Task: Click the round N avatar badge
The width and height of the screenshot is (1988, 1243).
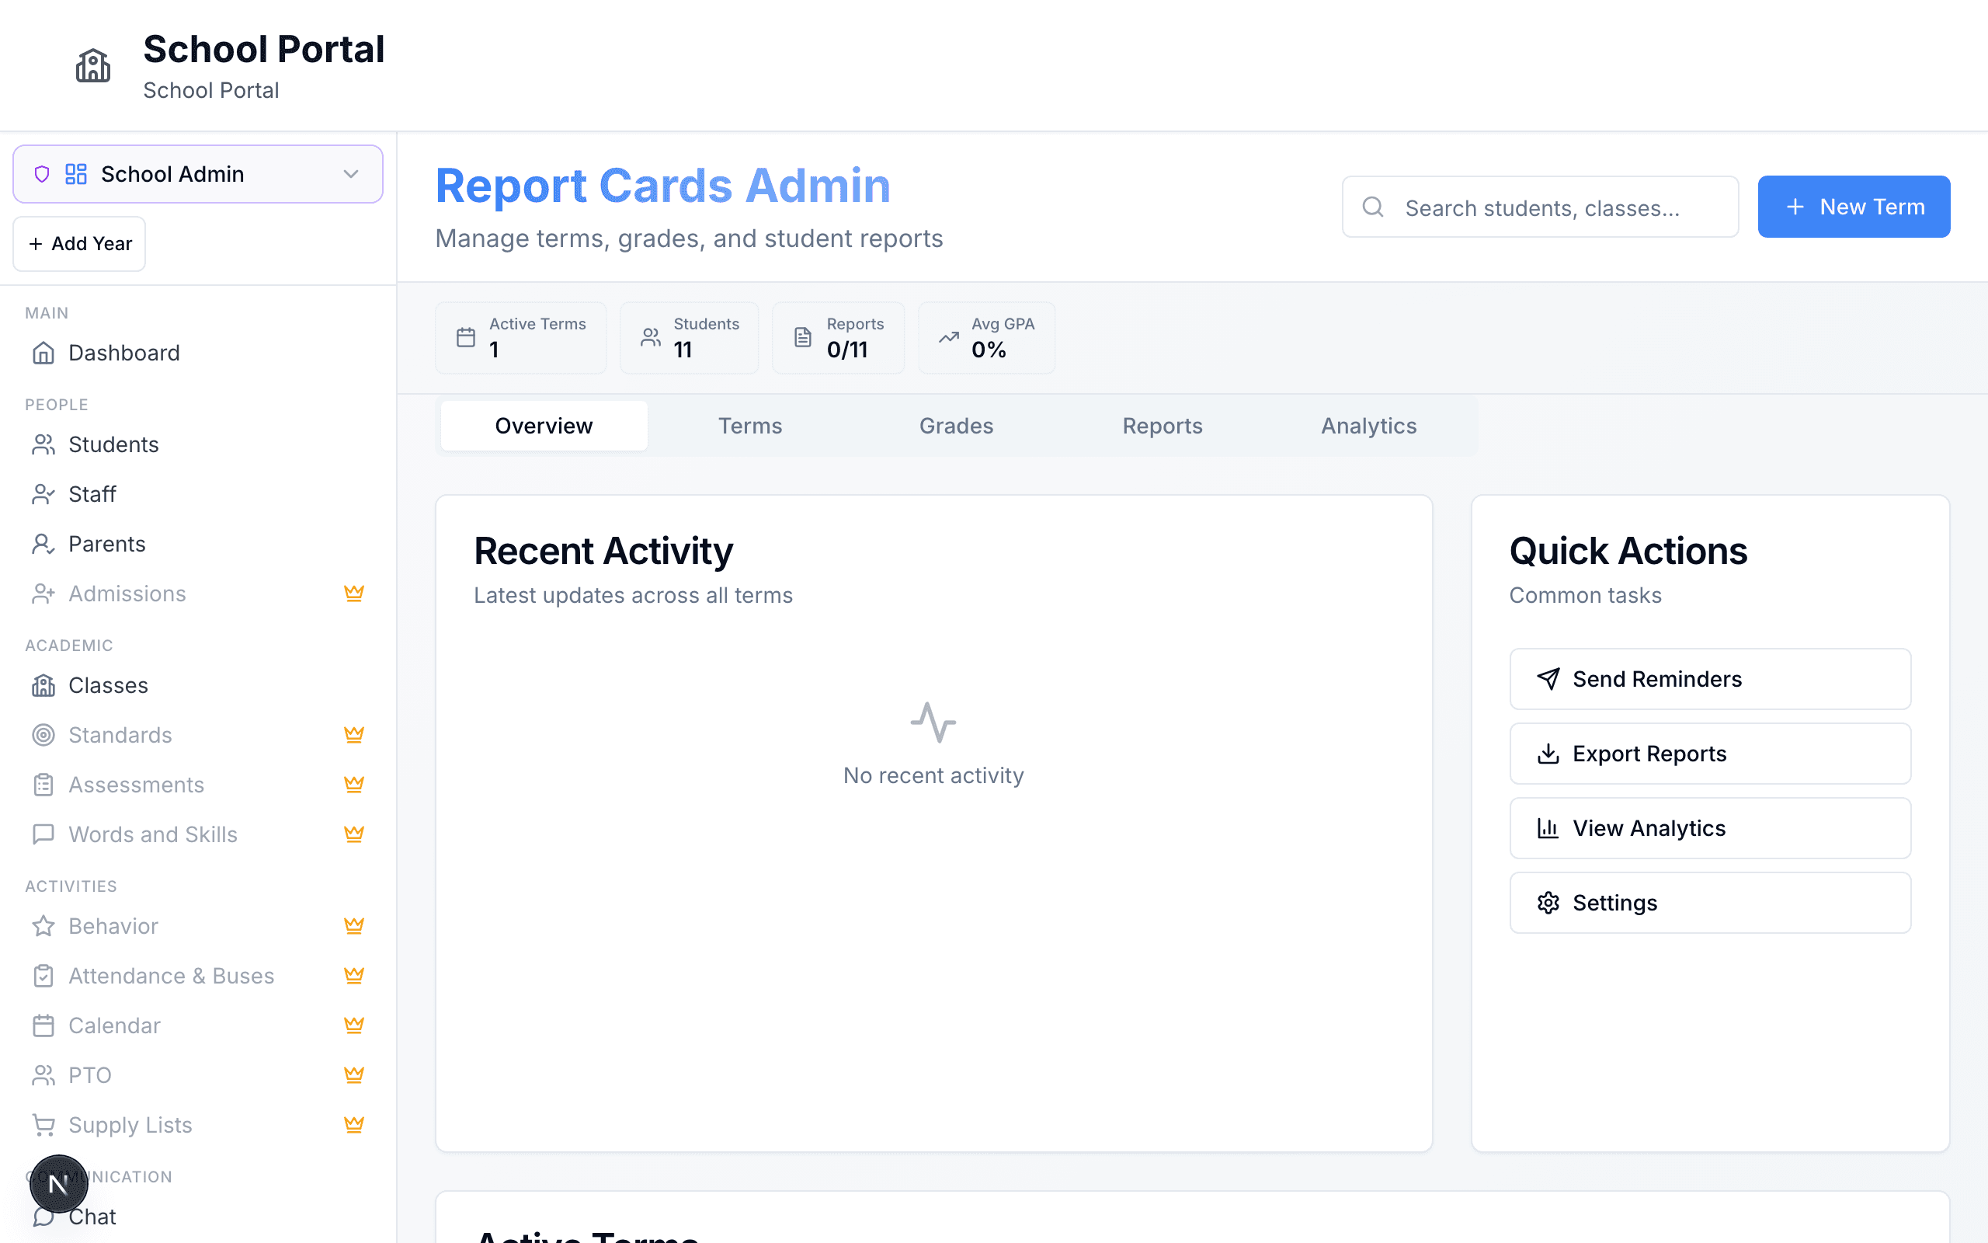Action: [x=58, y=1184]
